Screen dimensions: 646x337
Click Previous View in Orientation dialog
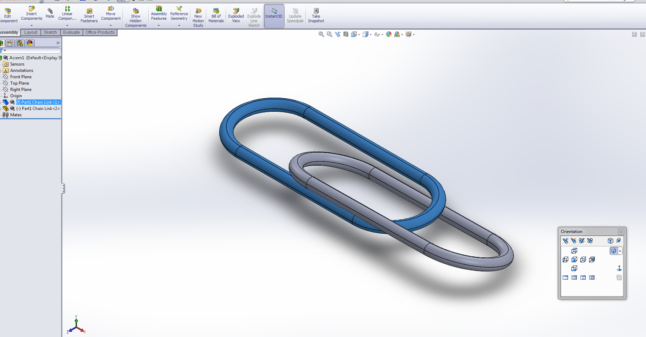pyautogui.click(x=565, y=240)
